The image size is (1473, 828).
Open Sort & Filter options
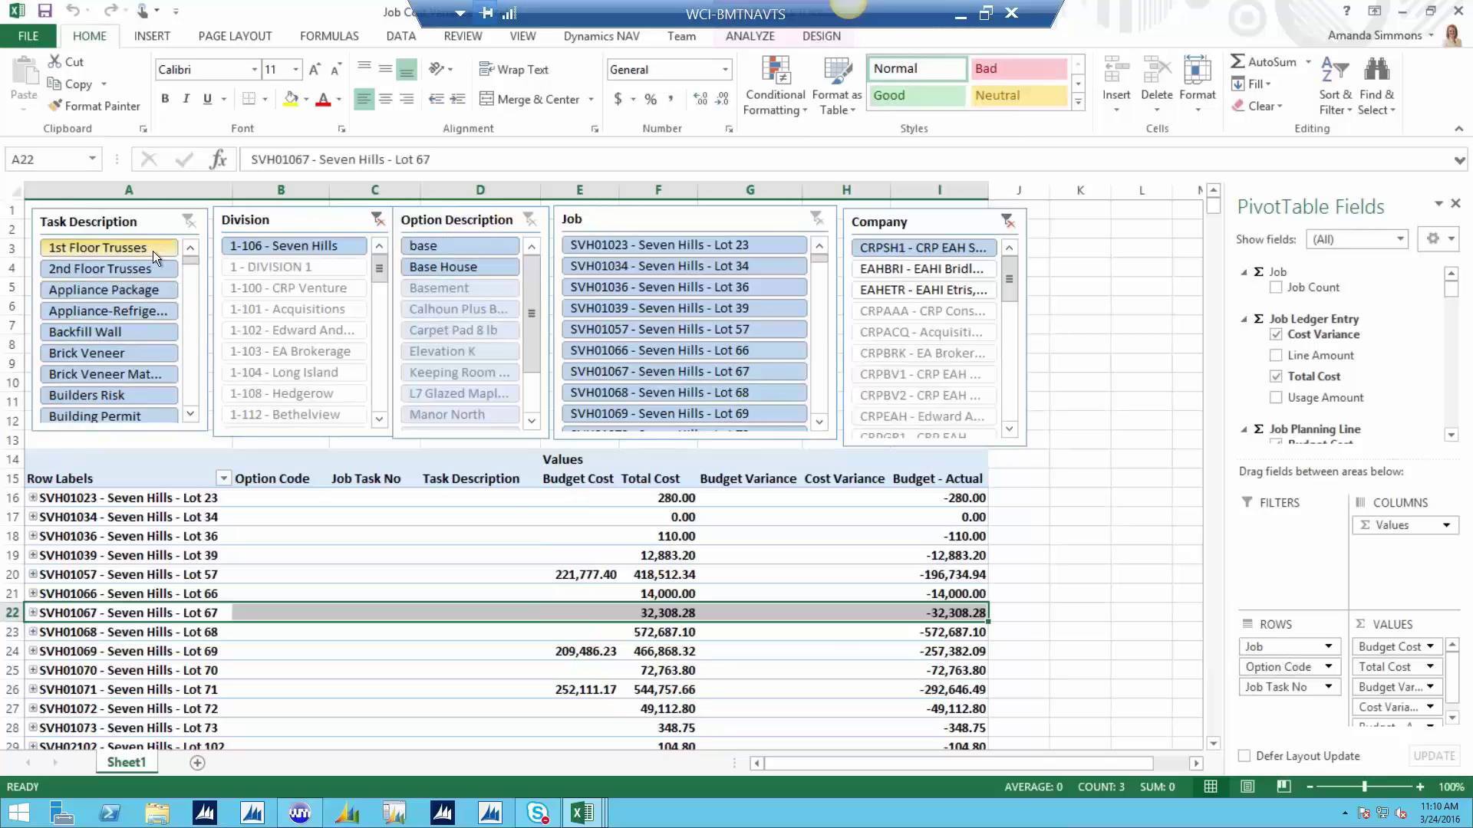(1335, 86)
